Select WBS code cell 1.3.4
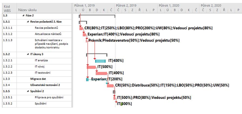The height and width of the screenshot is (114, 242). pos(9,85)
